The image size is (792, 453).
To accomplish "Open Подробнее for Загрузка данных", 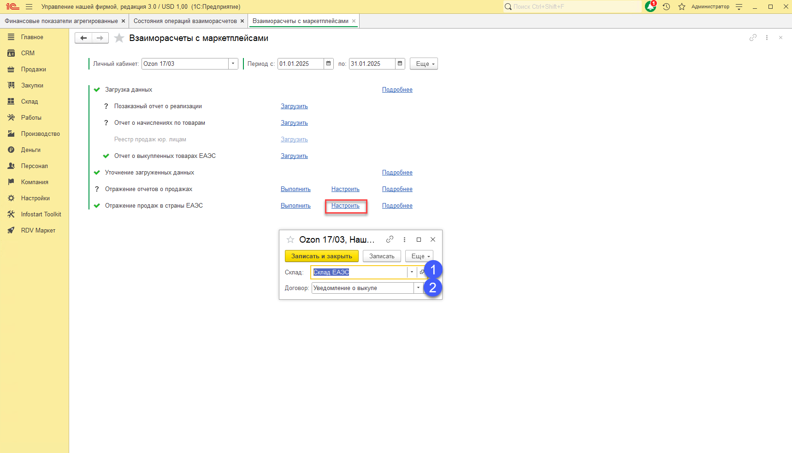I will [x=397, y=90].
